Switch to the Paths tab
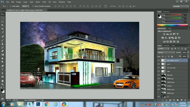190x107 pixels. click(173, 45)
